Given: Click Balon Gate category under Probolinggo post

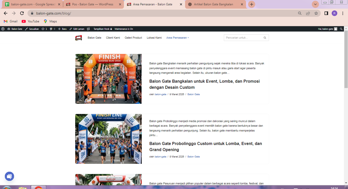Looking at the screenshot, I should click(x=194, y=157).
